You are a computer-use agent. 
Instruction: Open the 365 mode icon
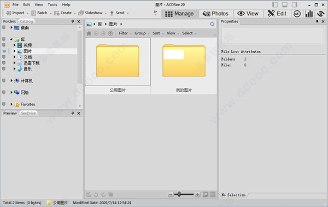coord(297,14)
